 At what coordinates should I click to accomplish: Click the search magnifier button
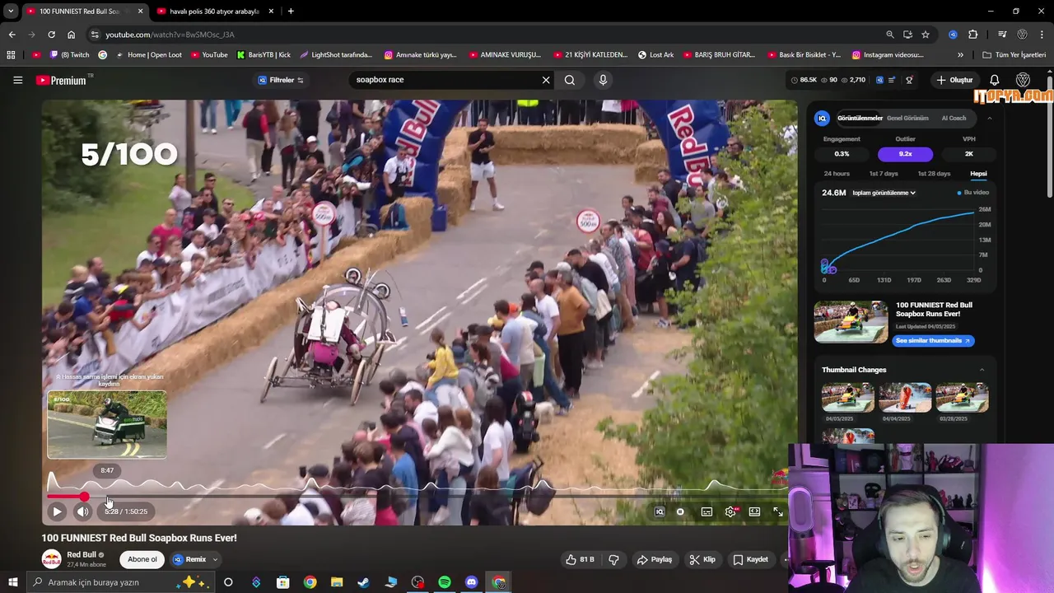tap(570, 80)
